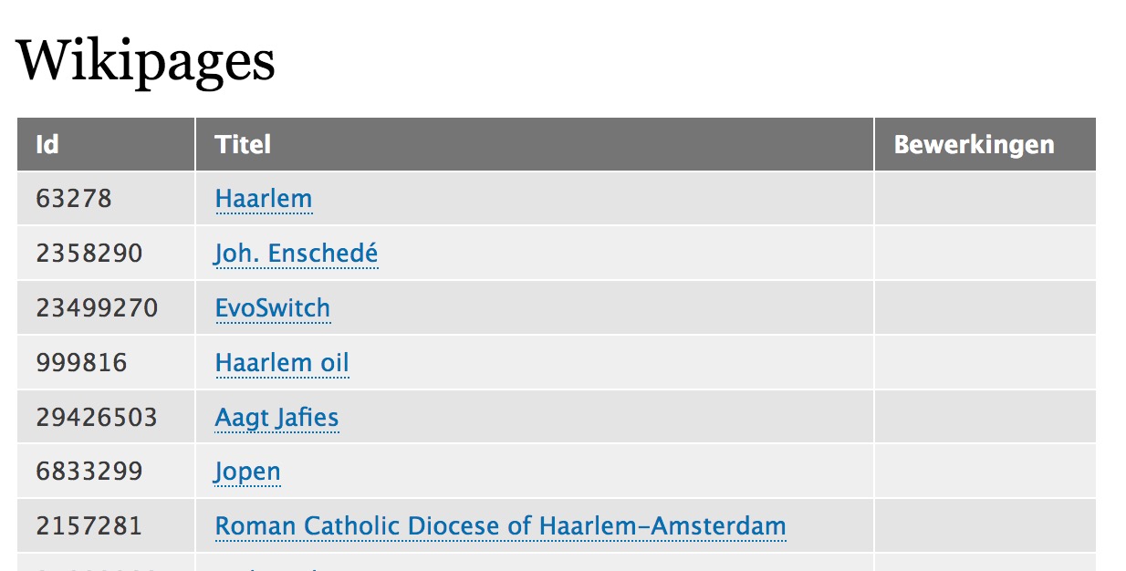This screenshot has width=1126, height=571.
Task: Click the Id column header
Action: [47, 144]
